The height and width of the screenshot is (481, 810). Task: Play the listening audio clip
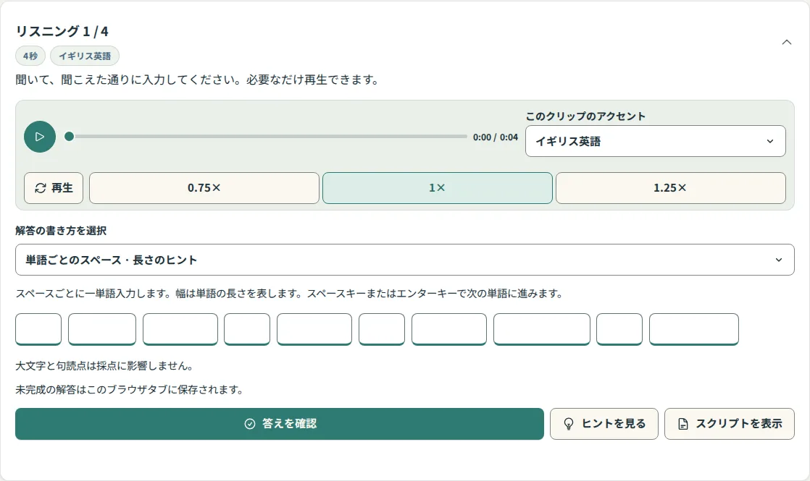point(40,137)
